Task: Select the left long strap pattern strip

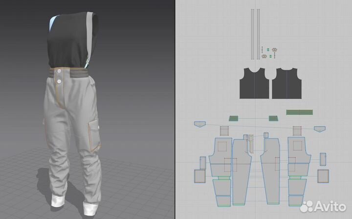Action: (x=253, y=34)
